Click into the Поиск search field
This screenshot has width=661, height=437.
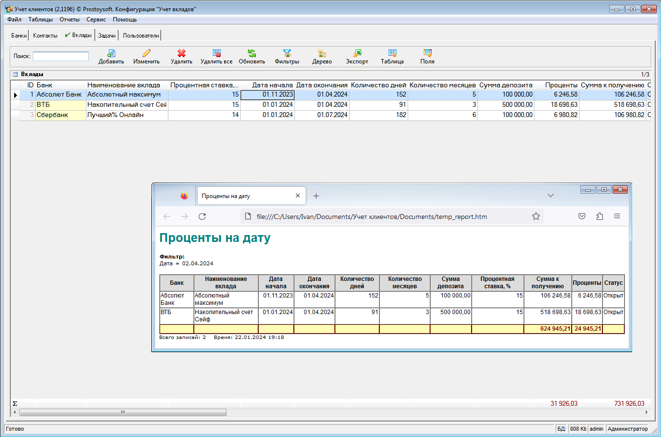[61, 56]
